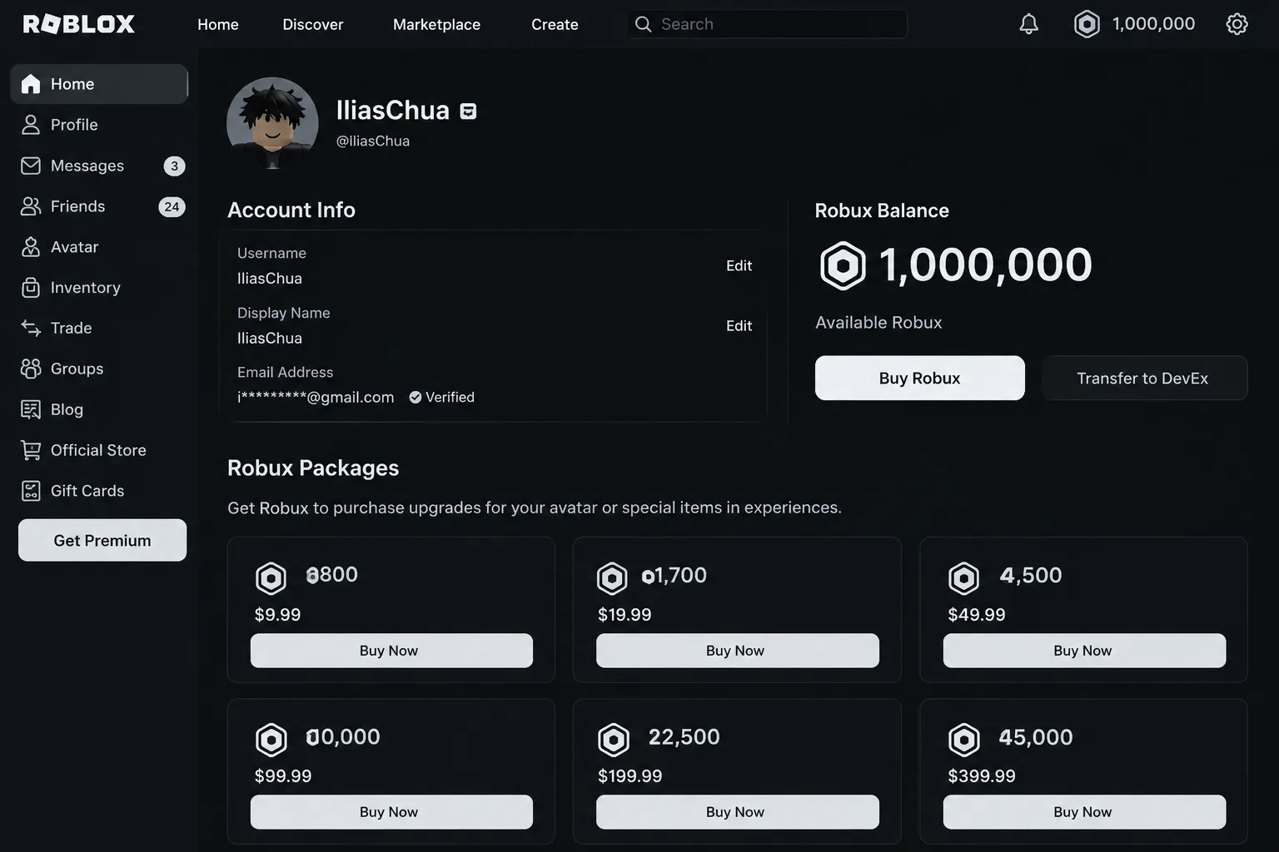
Task: Buy the $9.99 Robux package
Action: pos(391,651)
